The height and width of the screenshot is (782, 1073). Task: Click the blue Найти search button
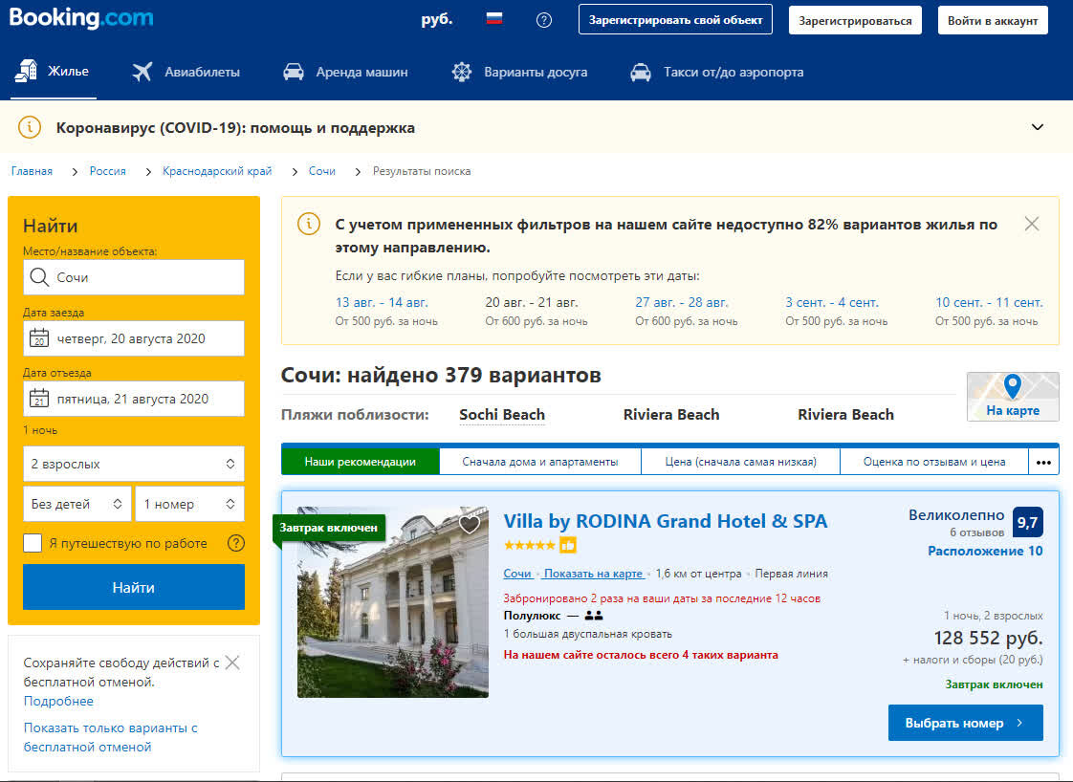[134, 587]
